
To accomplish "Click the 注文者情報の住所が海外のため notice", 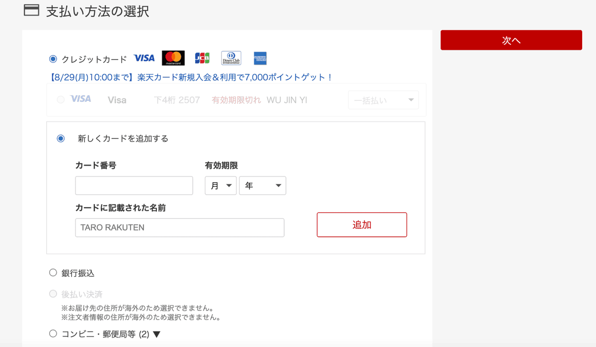I will tap(141, 317).
